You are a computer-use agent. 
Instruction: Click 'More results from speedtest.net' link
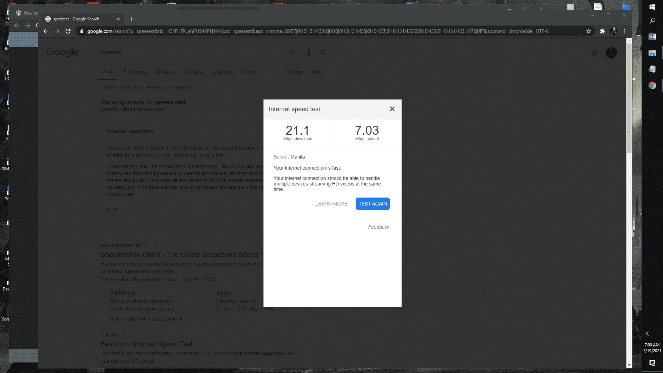(146, 319)
